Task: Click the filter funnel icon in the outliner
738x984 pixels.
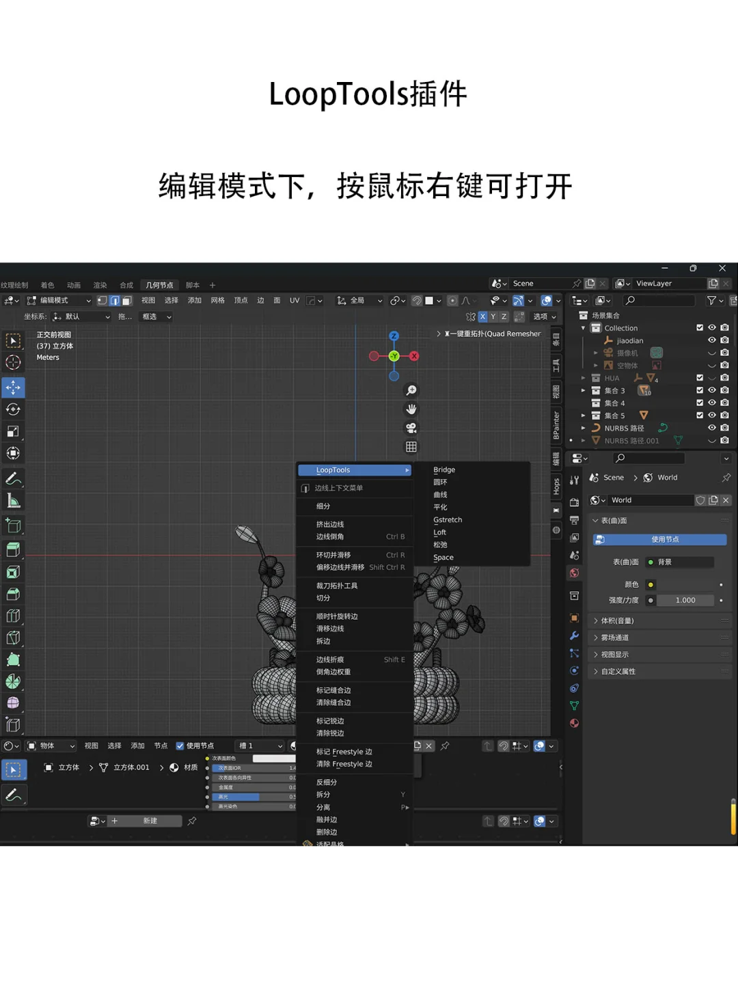Action: (712, 301)
